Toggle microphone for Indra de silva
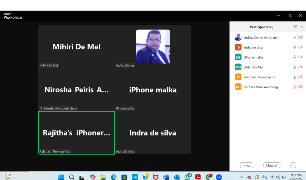The image size is (306, 180). tap(294, 48)
